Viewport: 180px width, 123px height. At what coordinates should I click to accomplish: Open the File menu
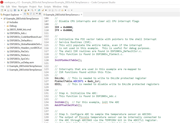pyautogui.click(x=3, y=7)
